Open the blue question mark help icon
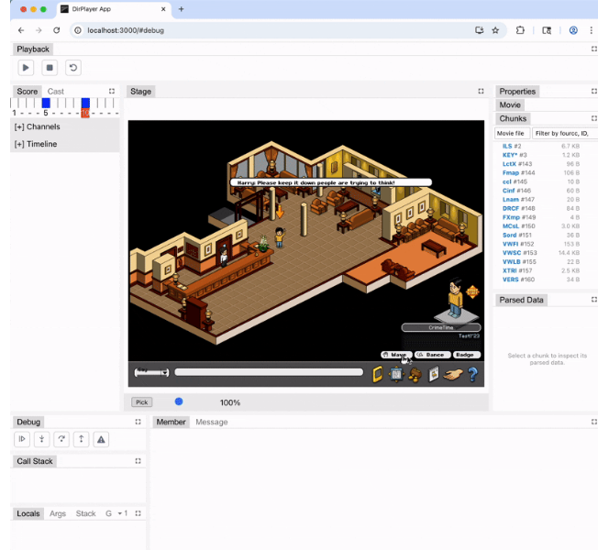Image resolution: width=598 pixels, height=550 pixels. 473,374
